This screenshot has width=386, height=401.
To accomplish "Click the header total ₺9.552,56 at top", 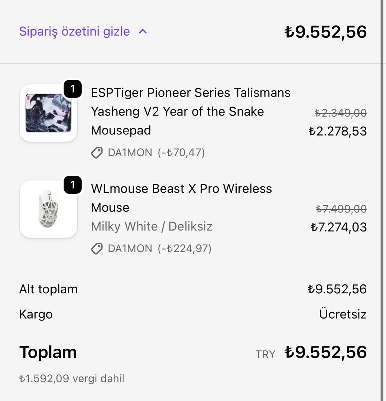I will [325, 32].
